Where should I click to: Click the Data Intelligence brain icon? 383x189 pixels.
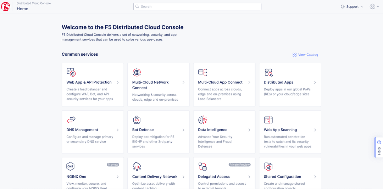(202, 120)
